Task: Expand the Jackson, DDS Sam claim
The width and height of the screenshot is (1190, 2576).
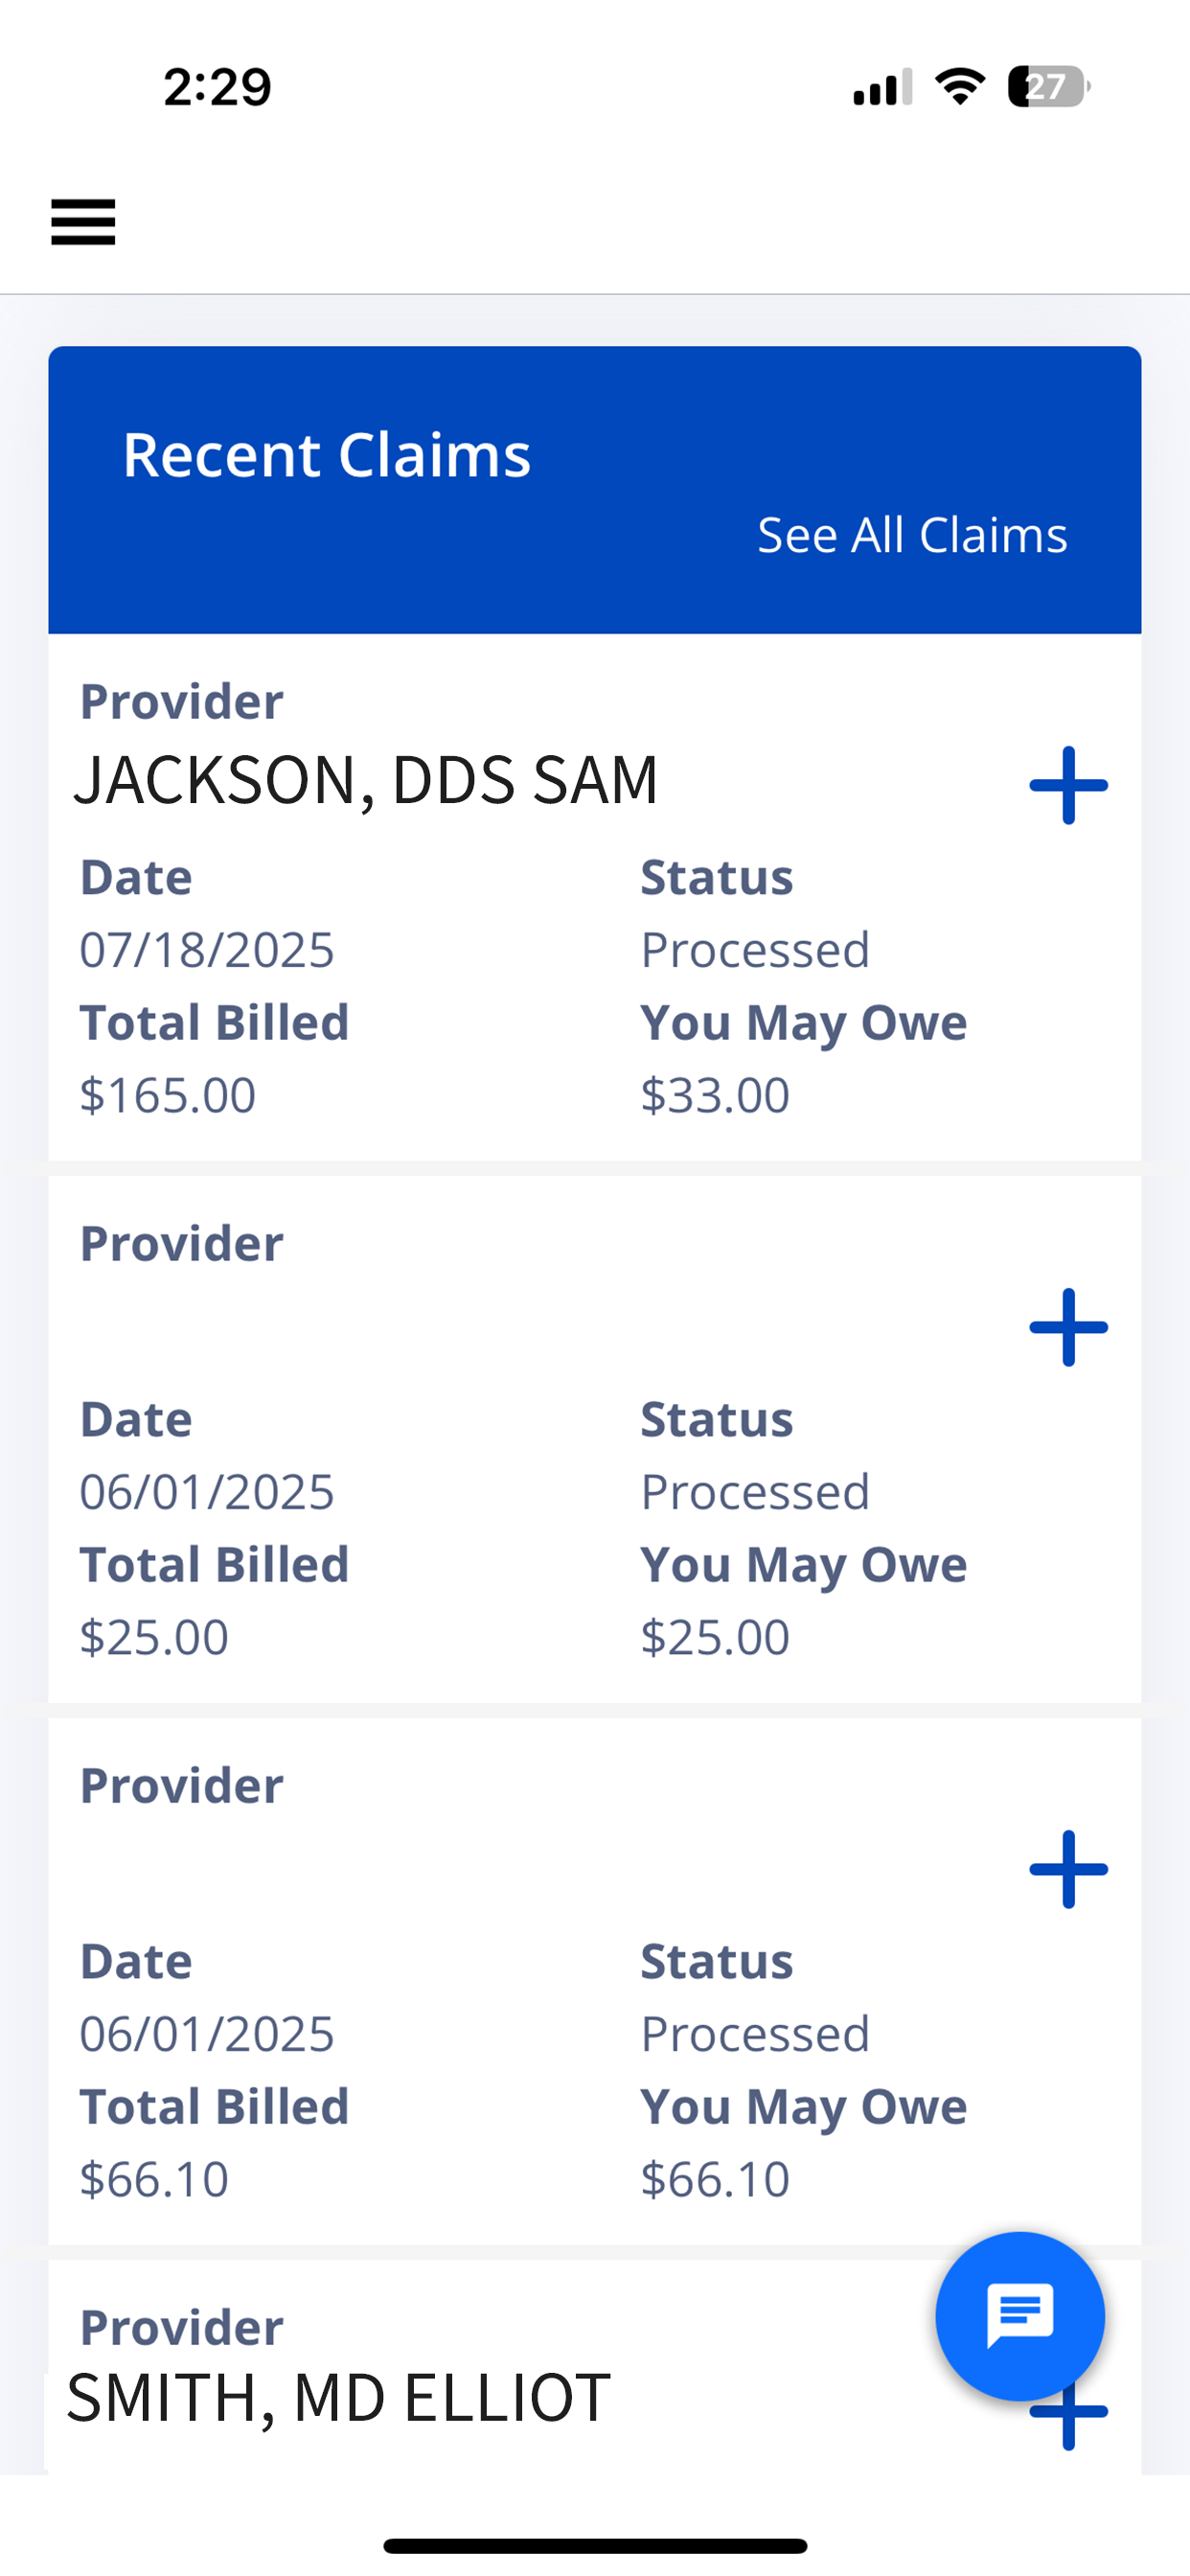Action: click(x=1068, y=785)
